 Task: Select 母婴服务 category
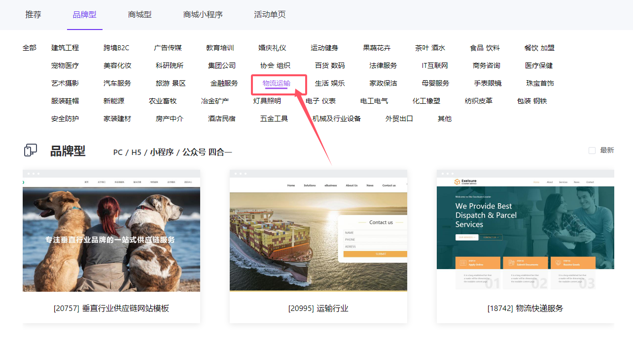(435, 83)
